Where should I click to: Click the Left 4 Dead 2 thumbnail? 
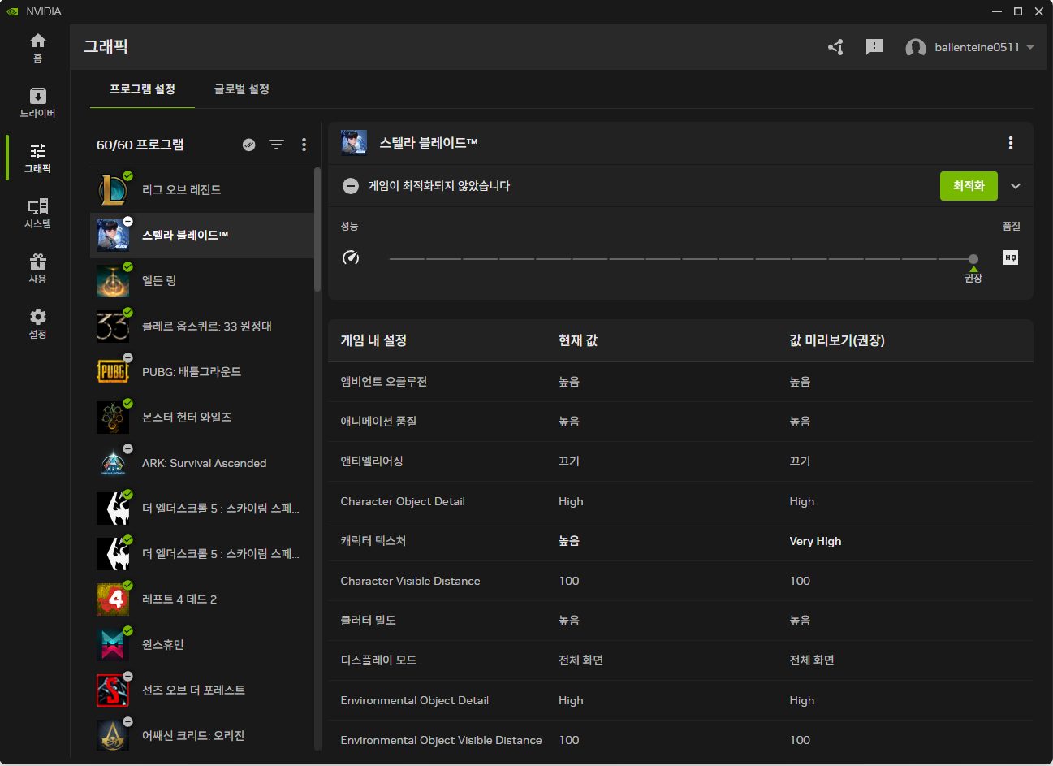[x=113, y=599]
